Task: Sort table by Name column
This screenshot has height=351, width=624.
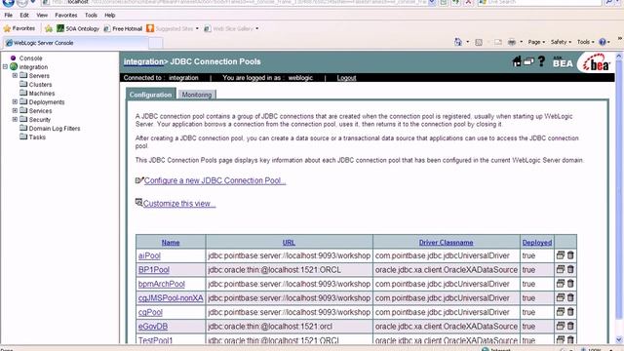Action: [x=171, y=243]
